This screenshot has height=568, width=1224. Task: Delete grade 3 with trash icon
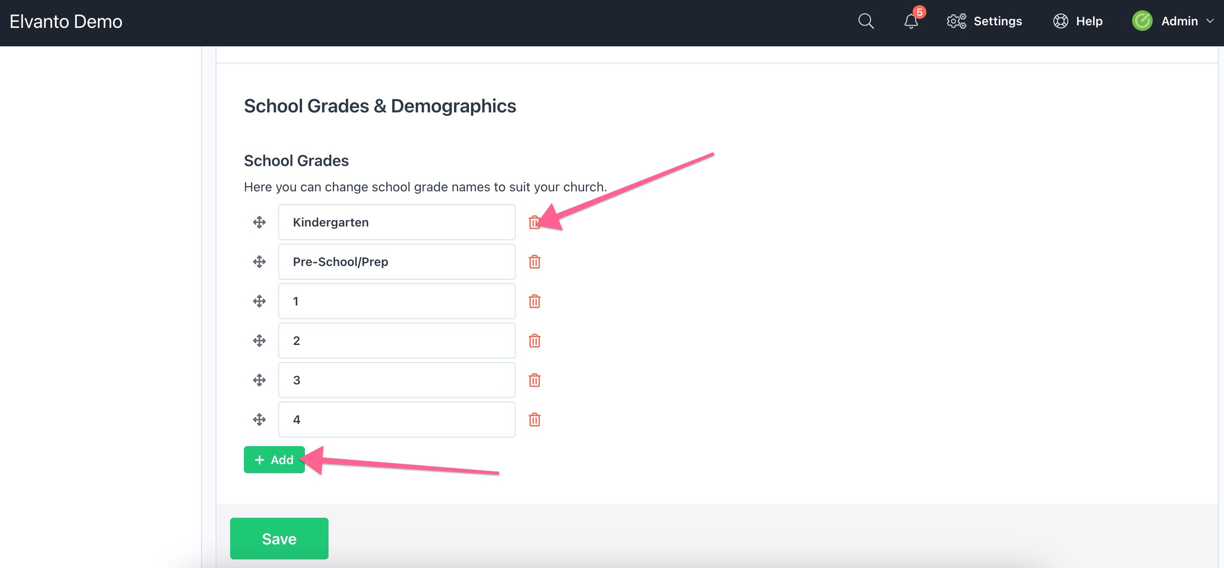(x=535, y=380)
